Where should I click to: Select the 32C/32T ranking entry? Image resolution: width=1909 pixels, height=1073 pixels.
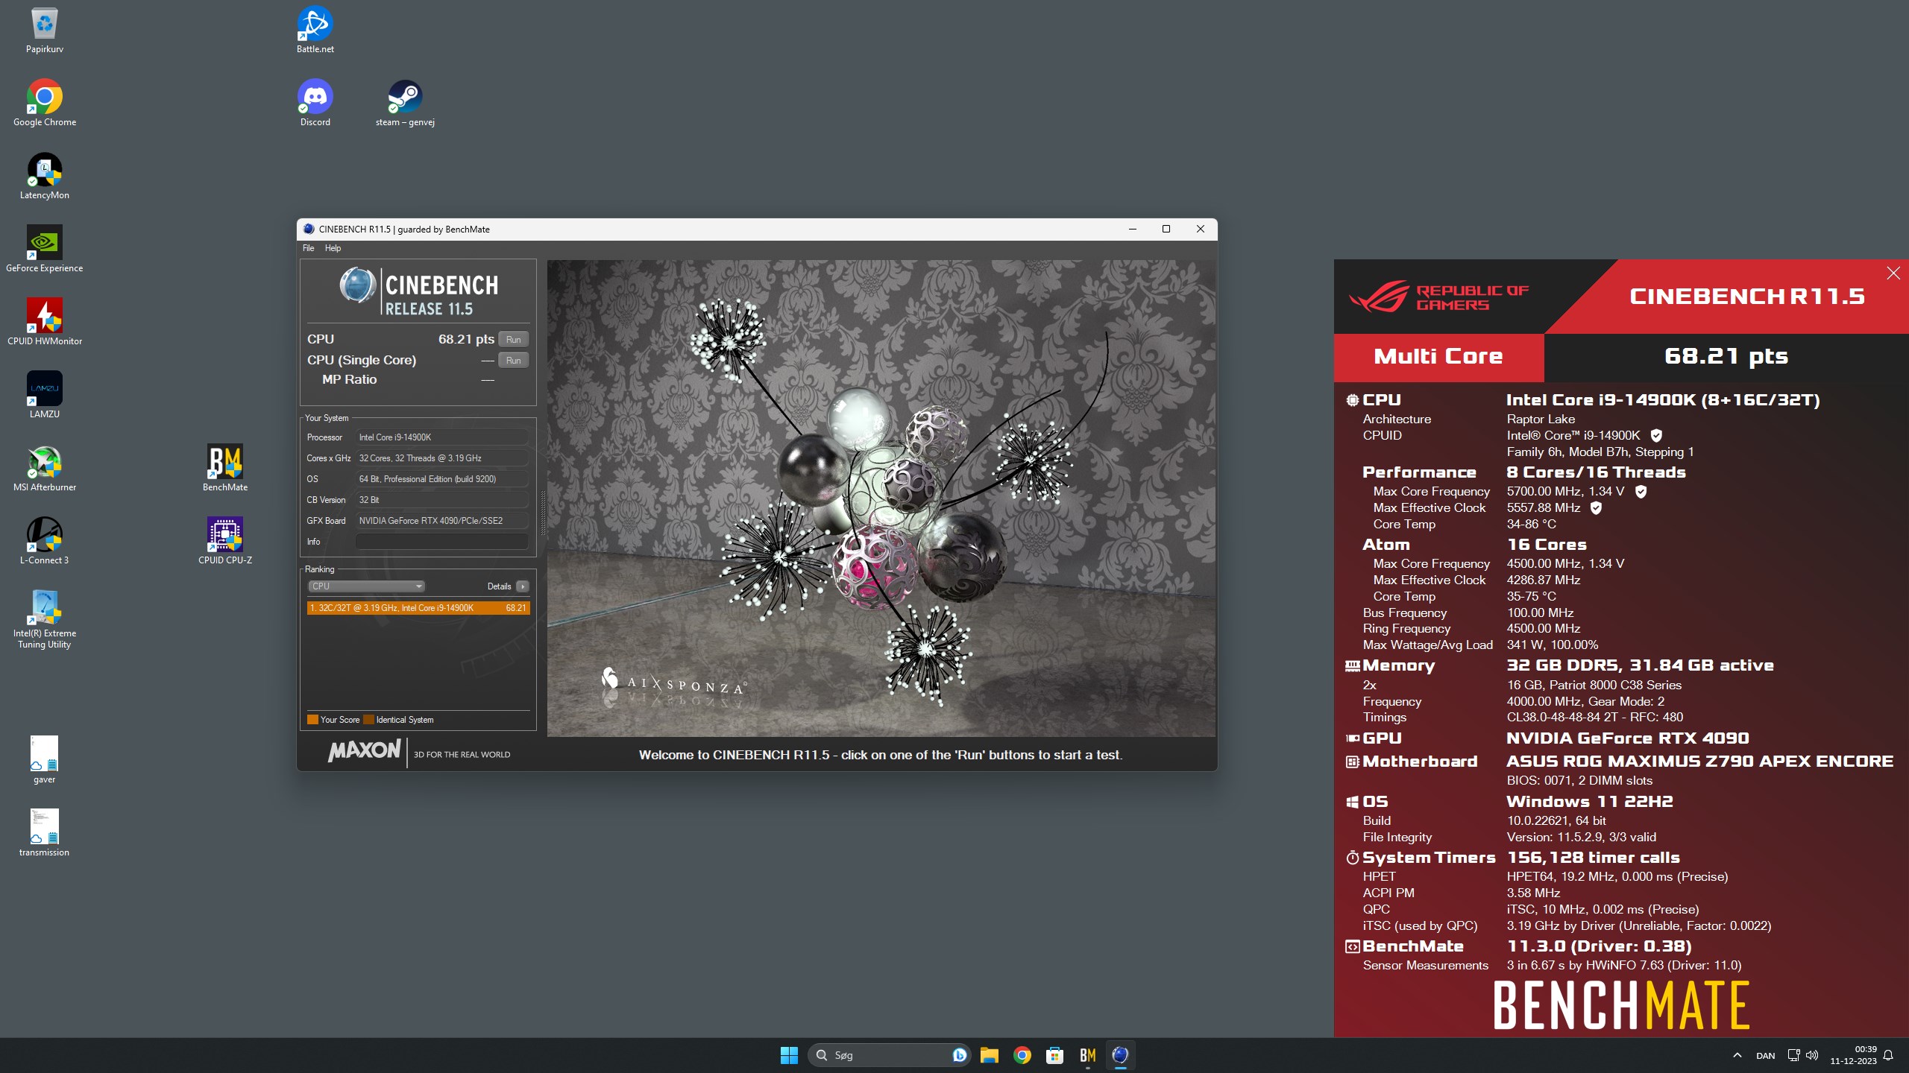tap(418, 608)
